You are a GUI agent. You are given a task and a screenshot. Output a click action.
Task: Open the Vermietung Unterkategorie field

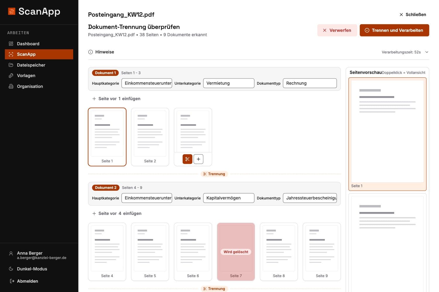pyautogui.click(x=229, y=83)
